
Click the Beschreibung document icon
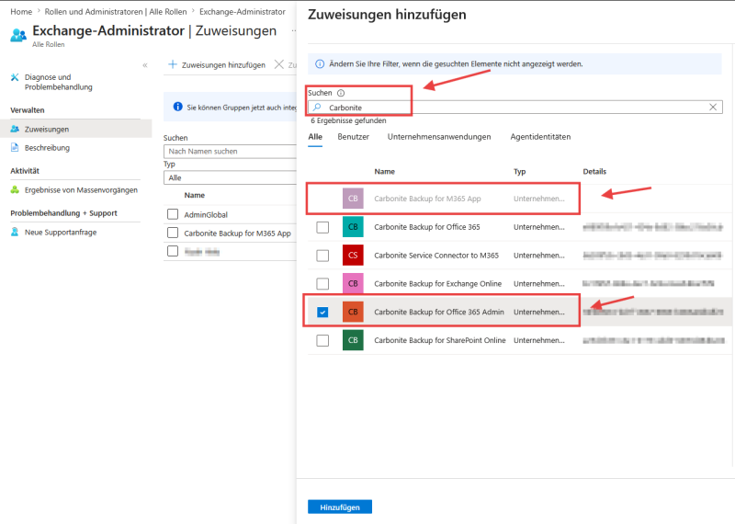pos(15,148)
